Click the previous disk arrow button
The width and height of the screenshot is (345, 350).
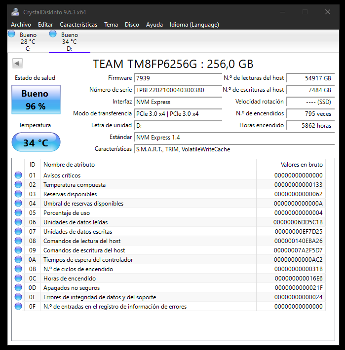pos(17,64)
